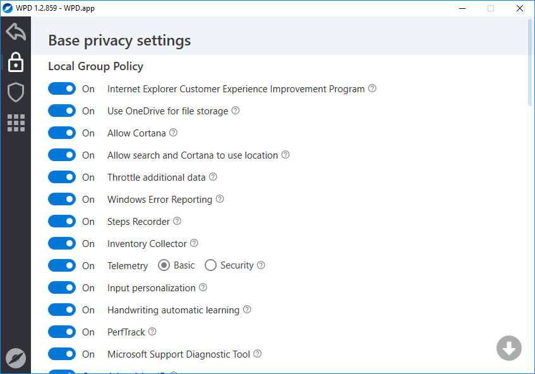Turn off Allow search and Cortana location
This screenshot has height=374, width=535.
tap(62, 155)
